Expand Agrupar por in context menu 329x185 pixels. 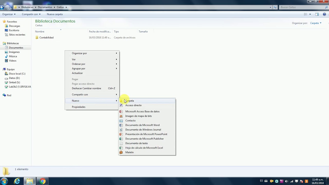click(x=92, y=69)
